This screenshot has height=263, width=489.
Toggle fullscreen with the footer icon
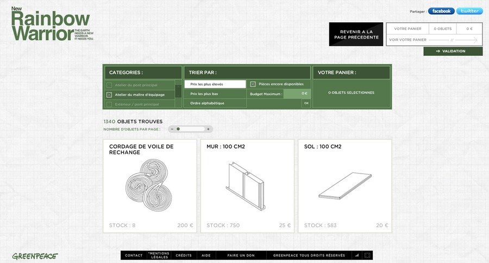coord(367,255)
